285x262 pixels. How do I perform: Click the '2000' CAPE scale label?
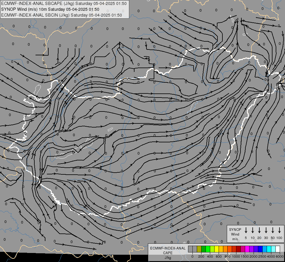[x=254, y=256]
